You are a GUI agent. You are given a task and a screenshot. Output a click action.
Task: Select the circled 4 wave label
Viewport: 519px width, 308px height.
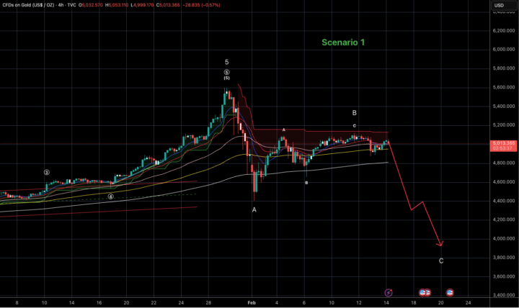click(x=110, y=196)
